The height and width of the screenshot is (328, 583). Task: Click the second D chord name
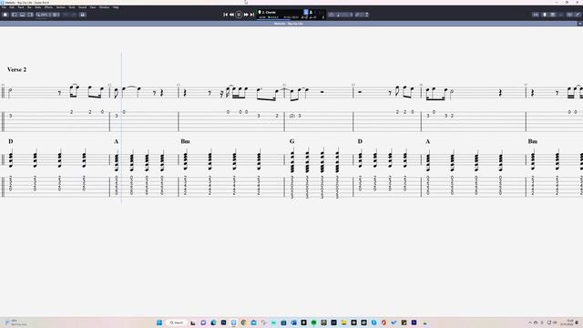[x=360, y=141]
